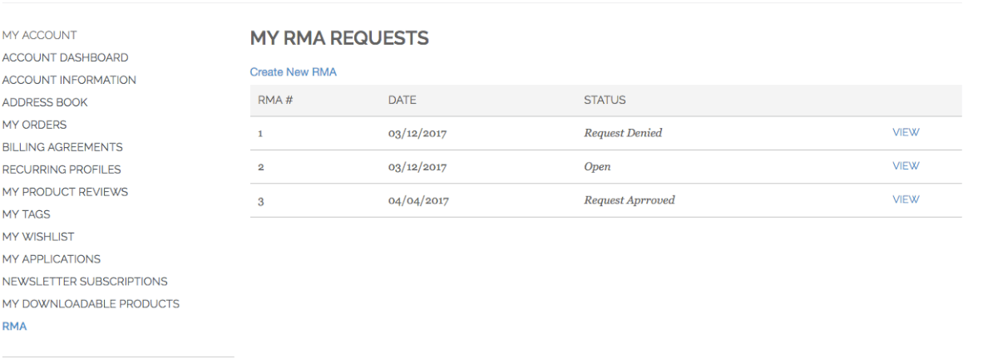Open the Address Book section
The image size is (998, 359).
click(x=45, y=103)
